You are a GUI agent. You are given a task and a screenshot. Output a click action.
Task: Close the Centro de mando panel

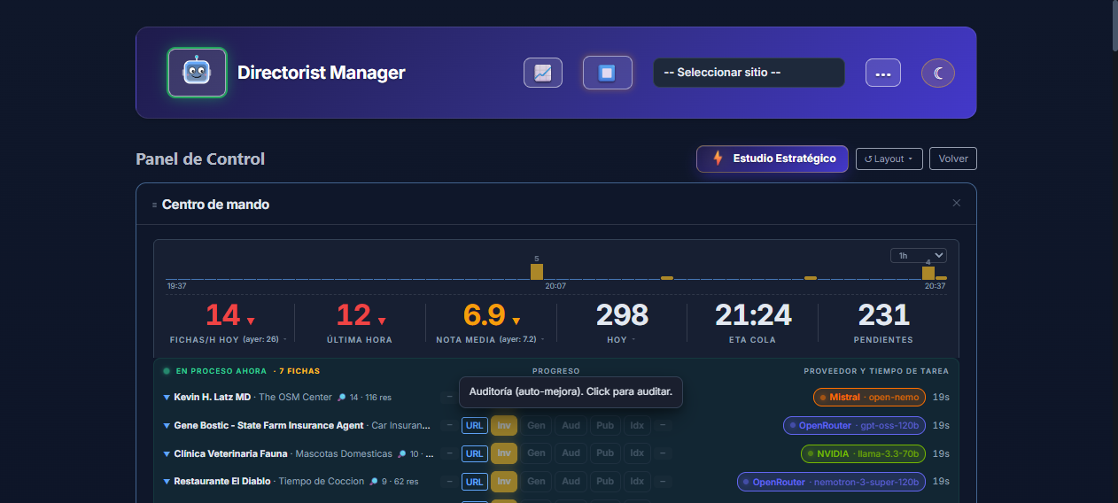(957, 203)
